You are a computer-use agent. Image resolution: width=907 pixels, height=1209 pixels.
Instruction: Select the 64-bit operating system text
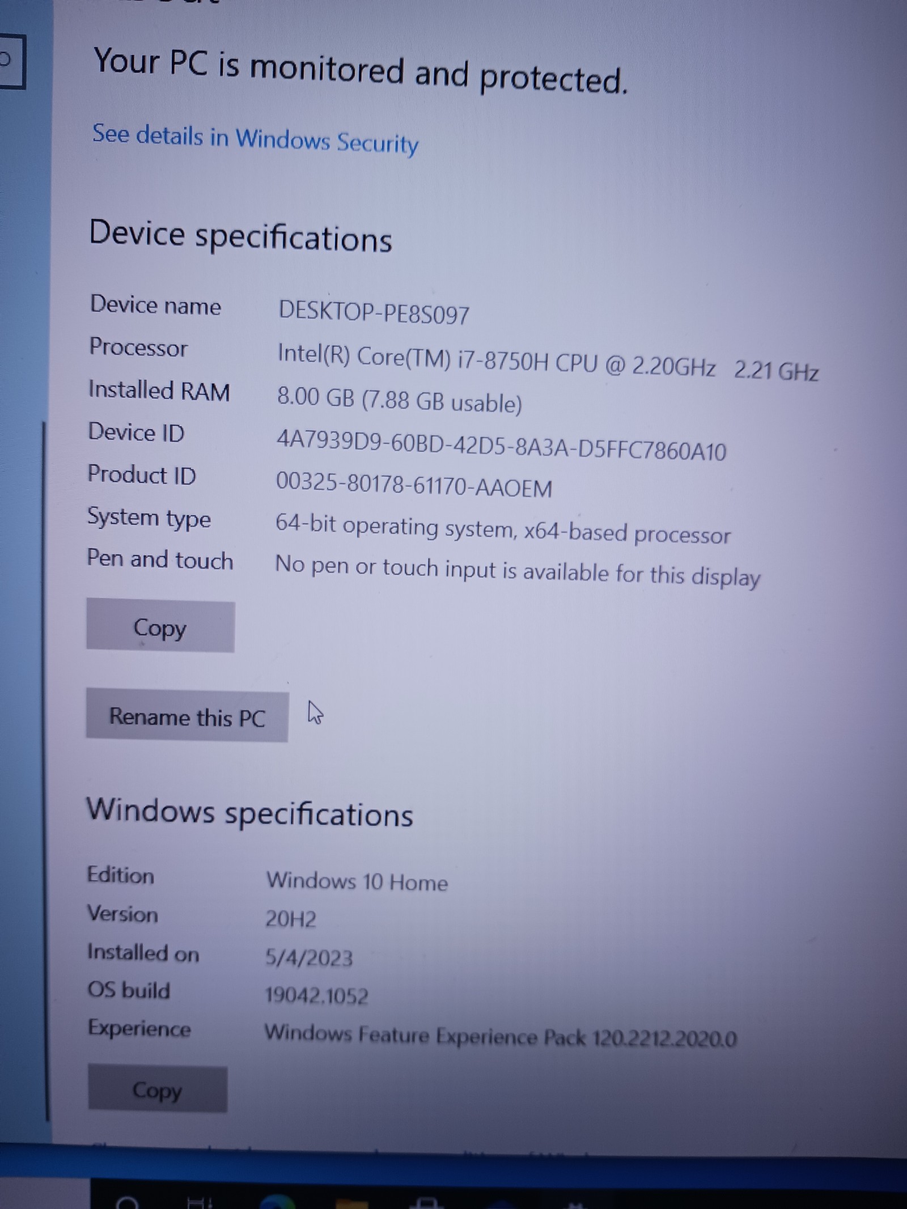503,529
